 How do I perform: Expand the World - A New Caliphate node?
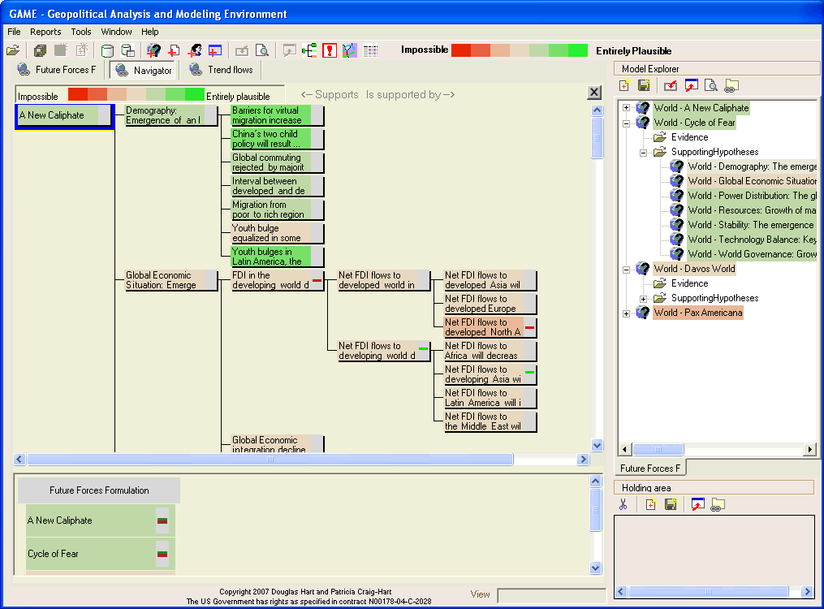[626, 108]
